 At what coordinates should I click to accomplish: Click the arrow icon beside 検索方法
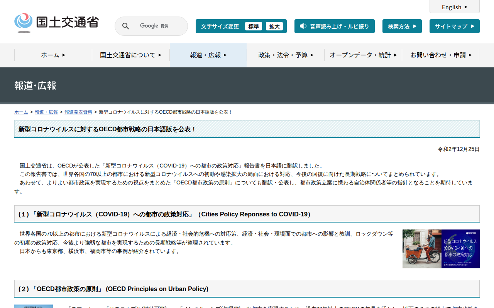tap(415, 26)
